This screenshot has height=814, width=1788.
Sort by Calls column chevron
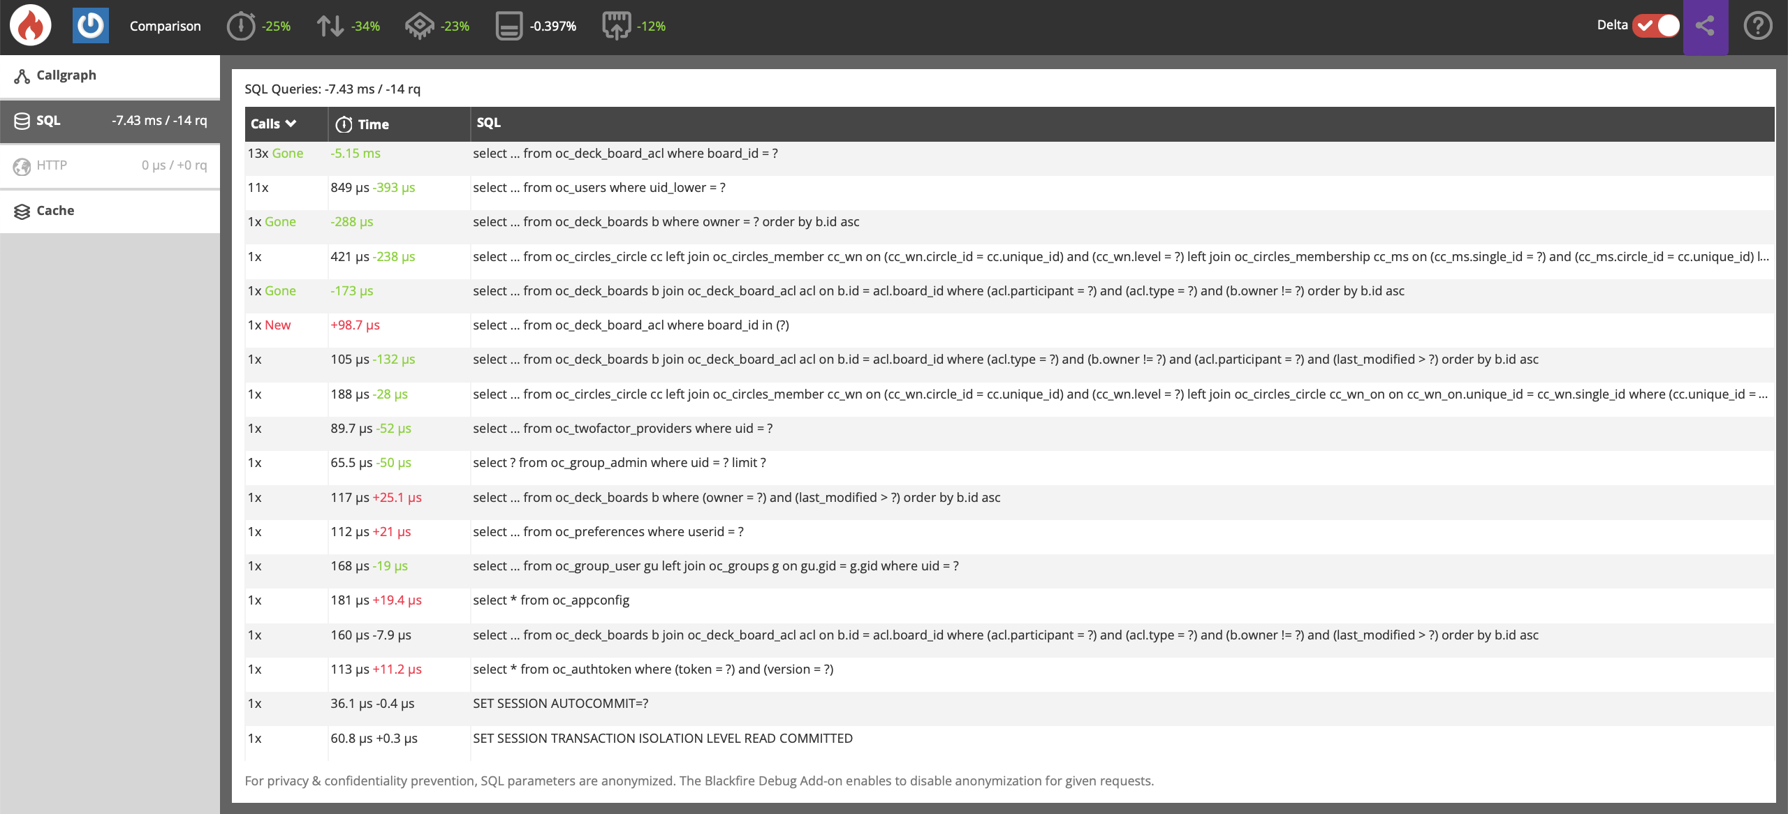[x=291, y=124]
